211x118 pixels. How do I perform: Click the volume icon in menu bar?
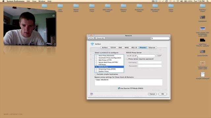tap(182, 1)
